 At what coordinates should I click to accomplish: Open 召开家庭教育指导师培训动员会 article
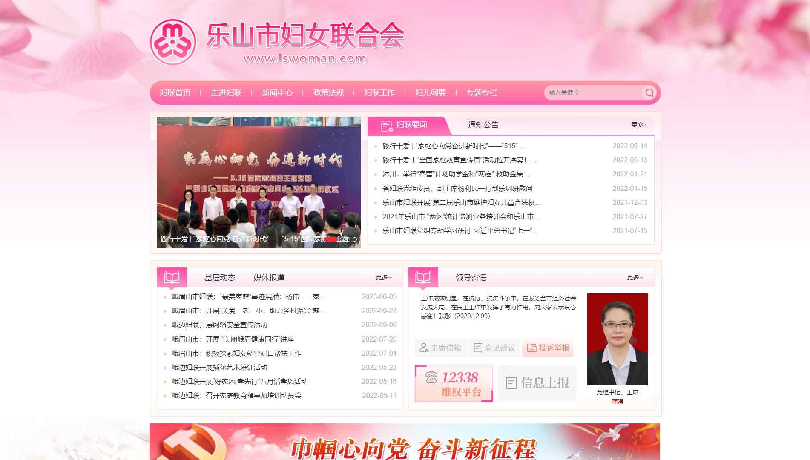tap(236, 396)
